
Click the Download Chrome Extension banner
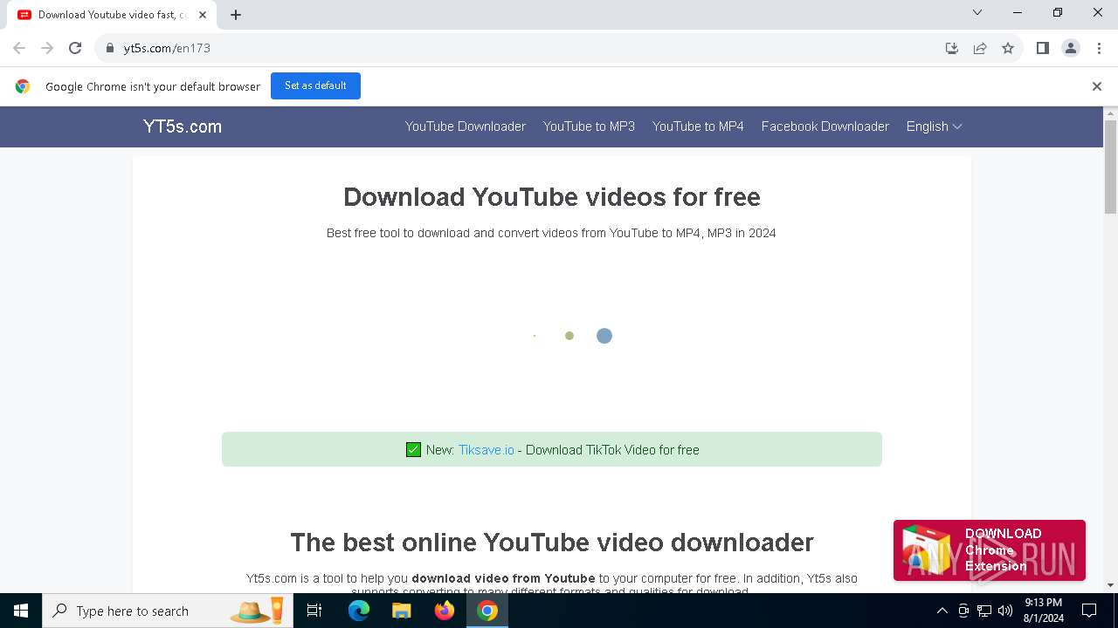click(989, 550)
